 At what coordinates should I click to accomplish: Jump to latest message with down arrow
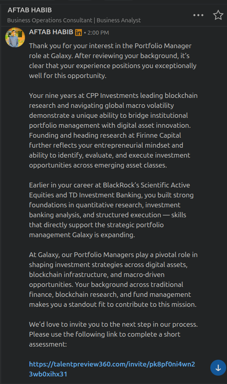point(218,368)
